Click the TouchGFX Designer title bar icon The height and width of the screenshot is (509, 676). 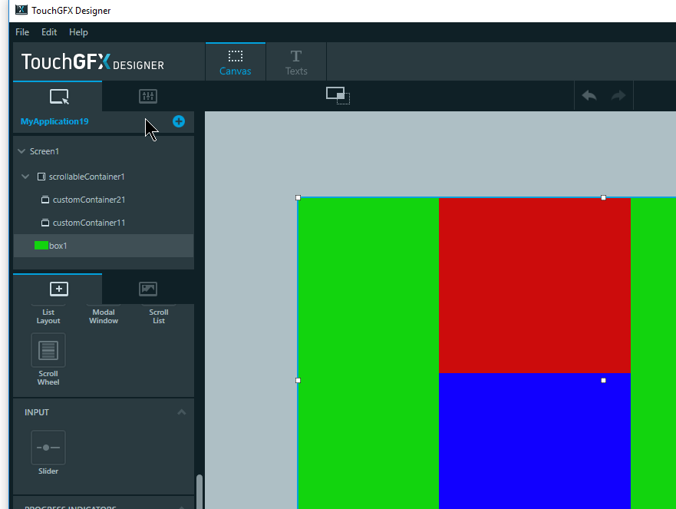[x=21, y=10]
